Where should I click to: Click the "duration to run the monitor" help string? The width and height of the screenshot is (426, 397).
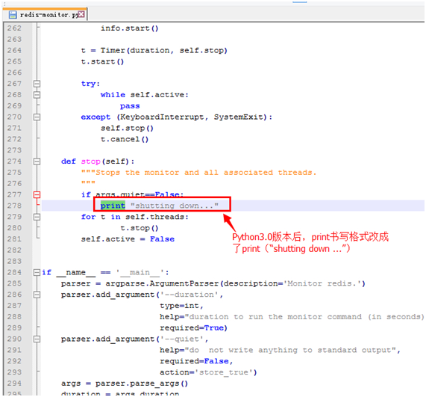click(304, 317)
